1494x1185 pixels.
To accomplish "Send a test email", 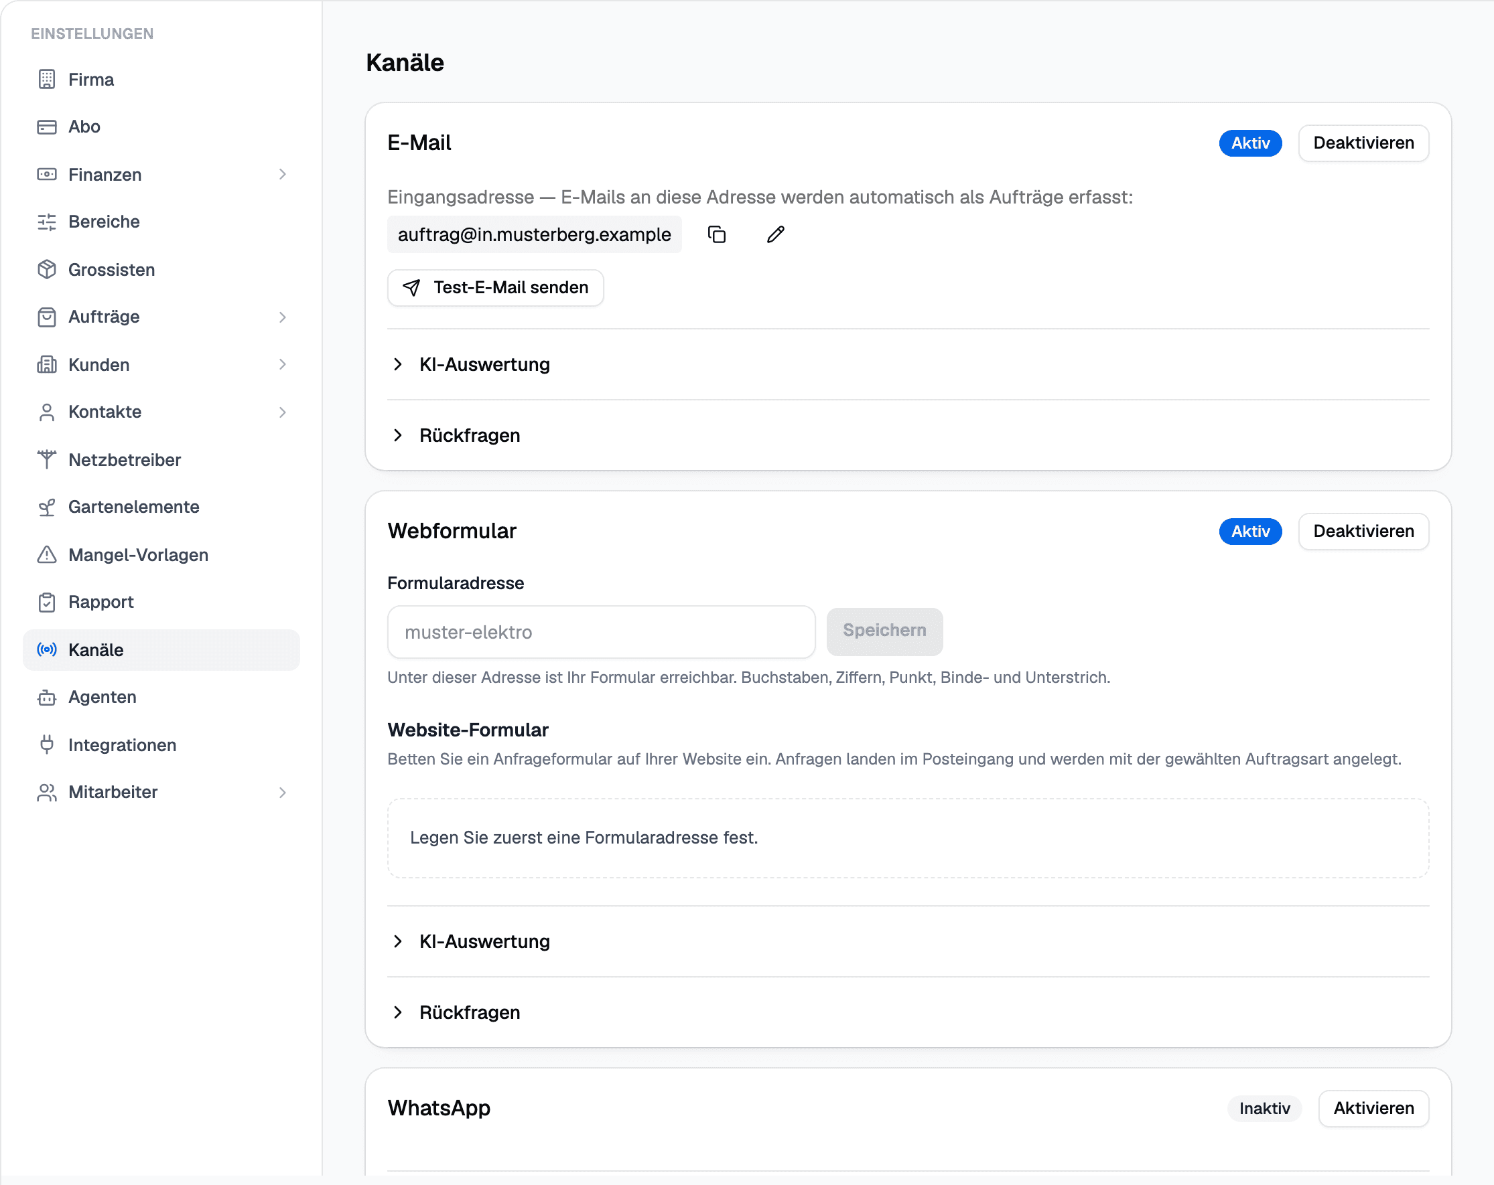I will 496,287.
